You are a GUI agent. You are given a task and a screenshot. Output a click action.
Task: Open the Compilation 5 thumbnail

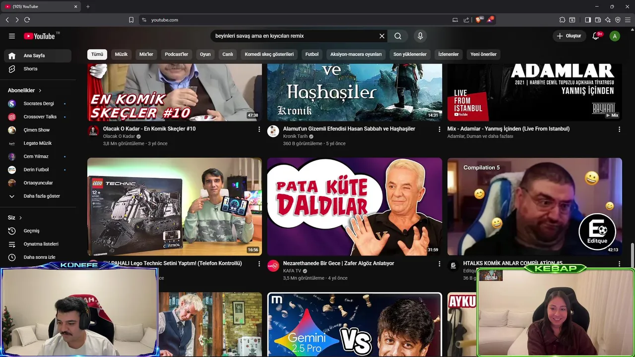pyautogui.click(x=535, y=207)
